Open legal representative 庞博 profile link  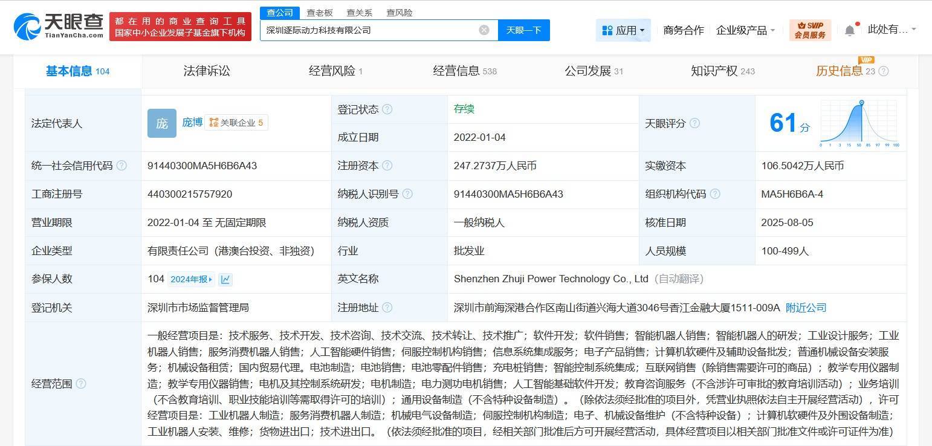(x=192, y=122)
